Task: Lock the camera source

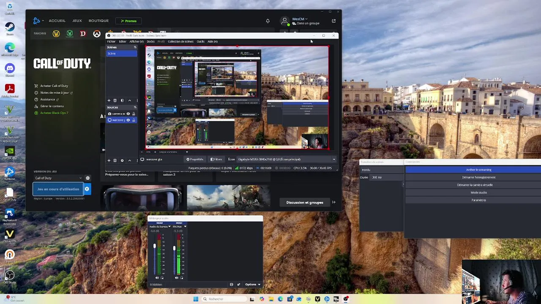Action: (x=134, y=114)
